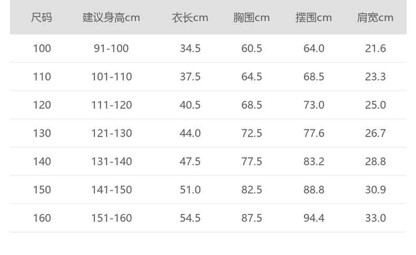This screenshot has height=255, width=416.
Task: Select the 衣长cm header cell
Action: 190,17
